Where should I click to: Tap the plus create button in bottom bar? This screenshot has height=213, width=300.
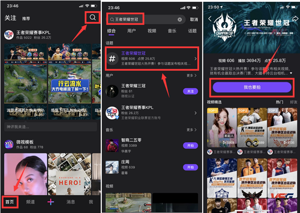tap(51, 202)
